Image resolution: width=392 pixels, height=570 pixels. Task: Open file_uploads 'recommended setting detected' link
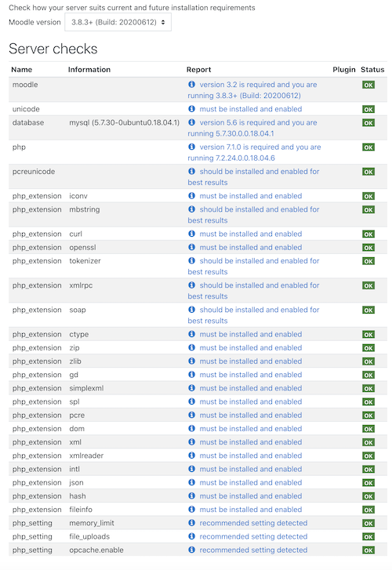click(253, 536)
